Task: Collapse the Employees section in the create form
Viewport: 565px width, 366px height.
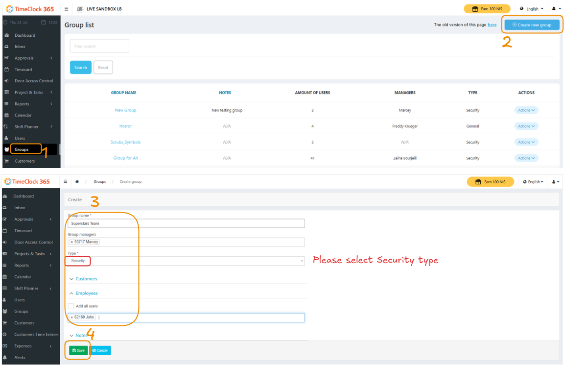Action: 86,293
